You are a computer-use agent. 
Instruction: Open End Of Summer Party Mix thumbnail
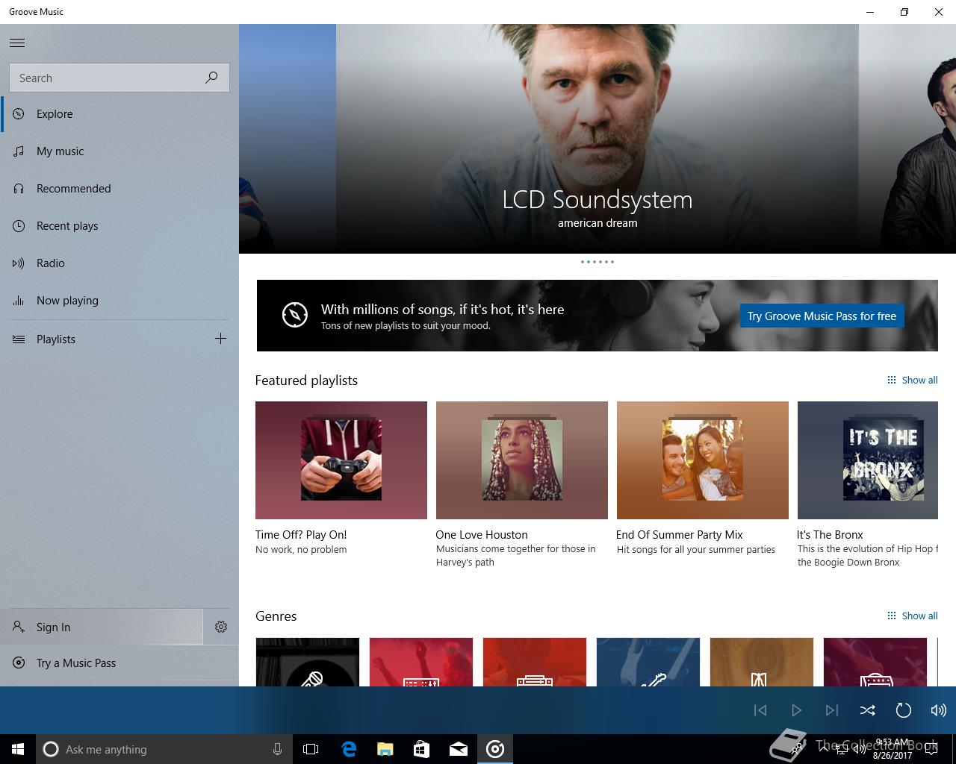coord(703,460)
